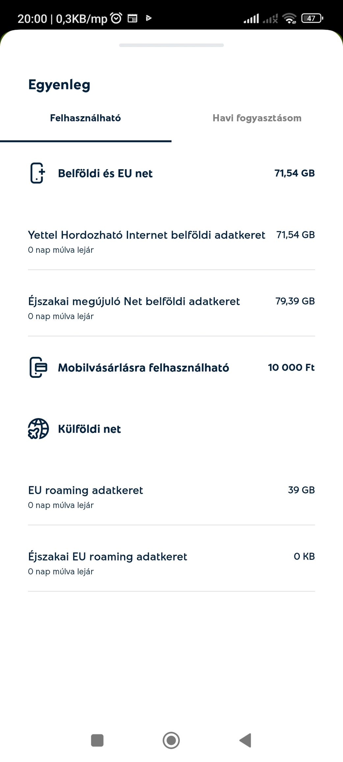Tap the alarm clock status bar icon
343x762 pixels.
tap(116, 18)
